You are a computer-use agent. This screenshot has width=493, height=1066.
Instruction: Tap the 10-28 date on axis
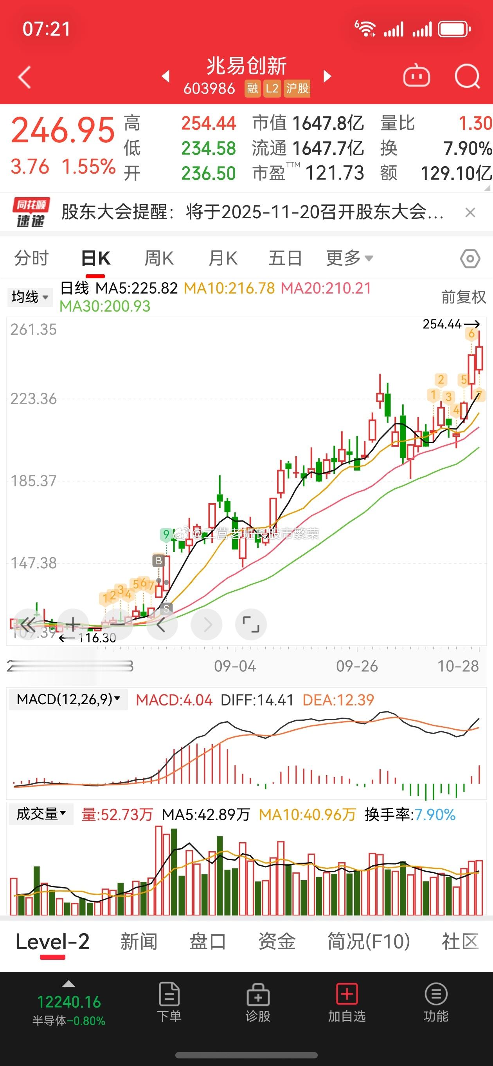pos(458,666)
